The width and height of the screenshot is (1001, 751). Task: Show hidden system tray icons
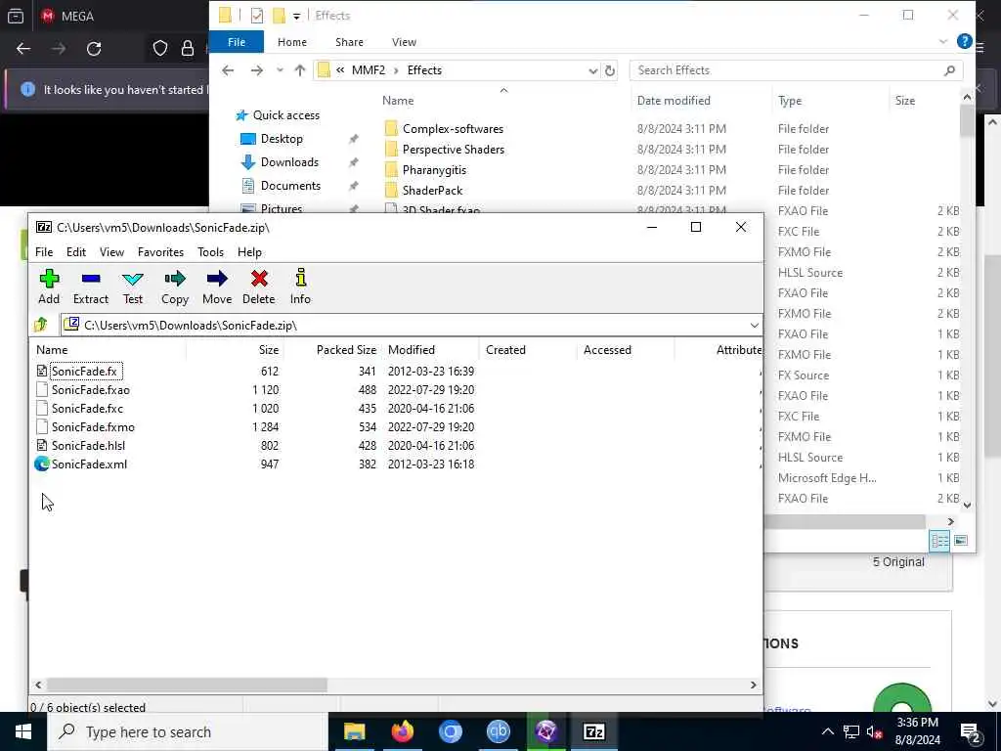click(827, 731)
